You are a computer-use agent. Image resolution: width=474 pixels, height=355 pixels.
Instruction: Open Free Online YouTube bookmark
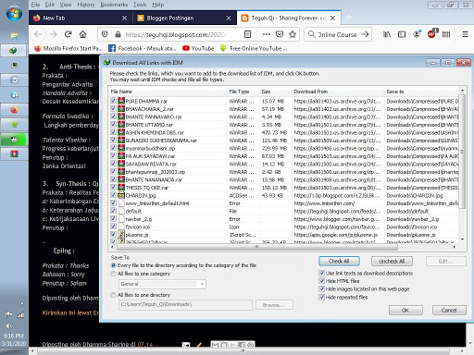(x=254, y=48)
